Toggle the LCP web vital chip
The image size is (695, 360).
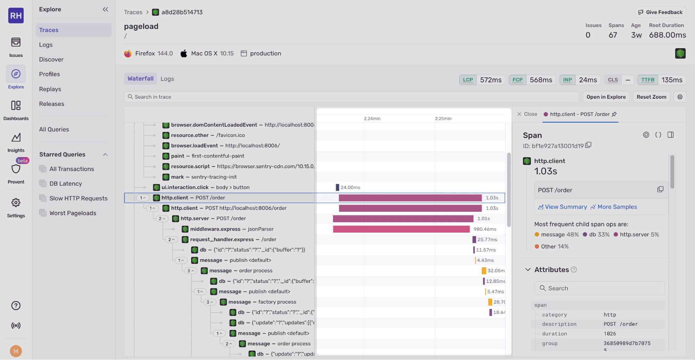(x=468, y=80)
